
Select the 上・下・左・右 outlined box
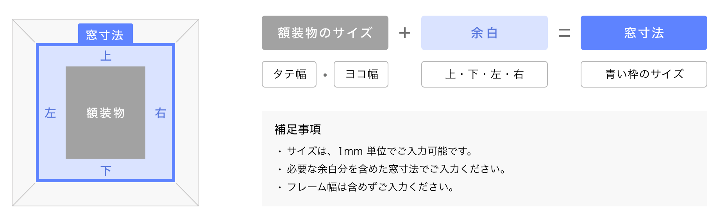click(484, 74)
